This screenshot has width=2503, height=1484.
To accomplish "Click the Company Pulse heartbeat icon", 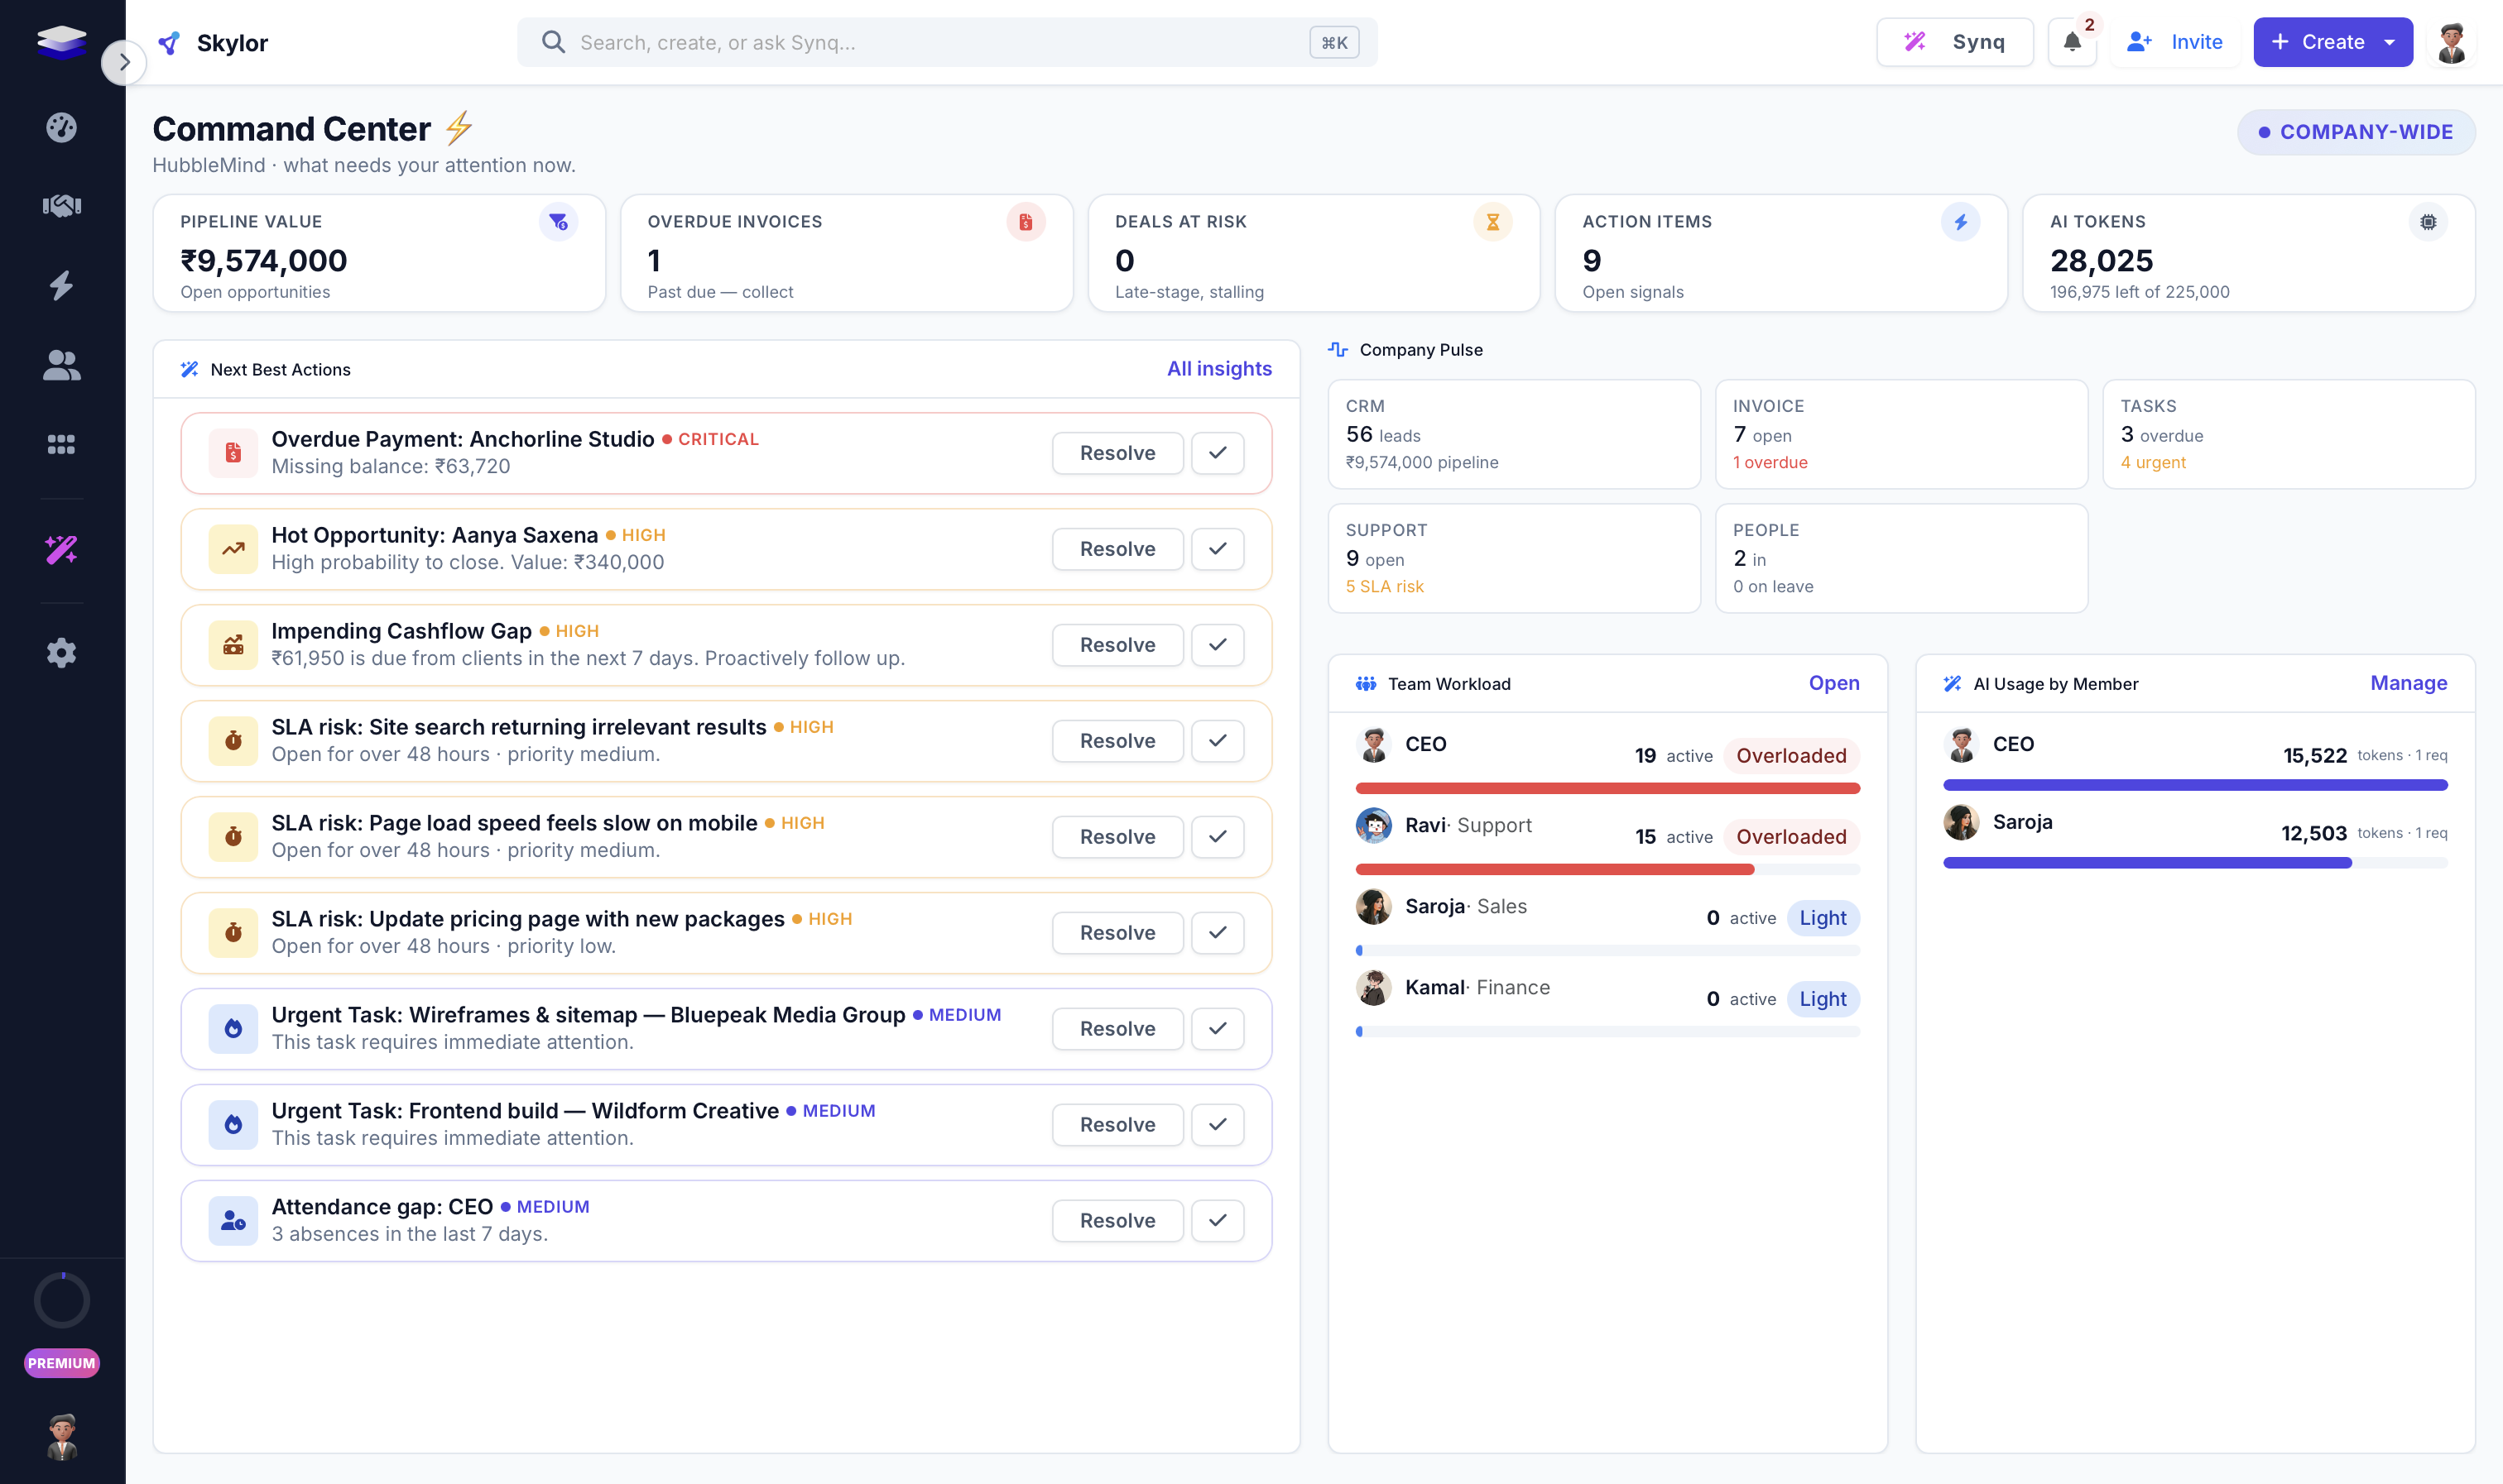I will (1338, 350).
